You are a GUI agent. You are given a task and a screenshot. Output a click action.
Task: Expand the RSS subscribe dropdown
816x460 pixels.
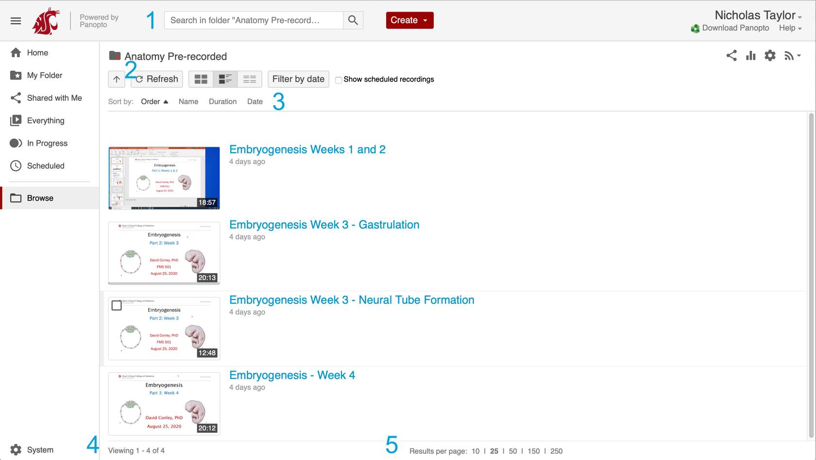tap(792, 56)
